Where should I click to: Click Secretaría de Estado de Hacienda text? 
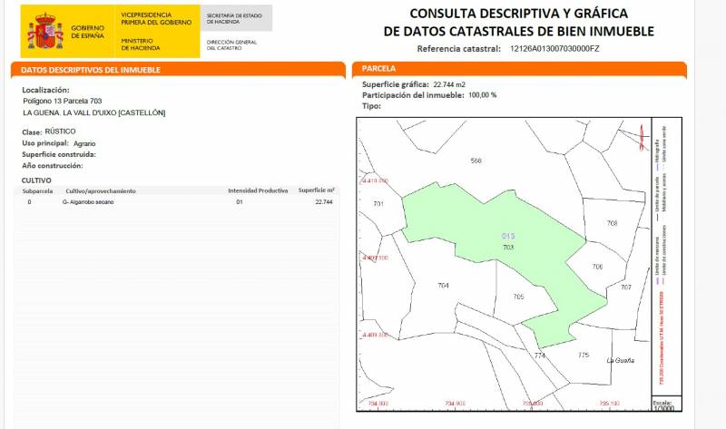[x=234, y=18]
